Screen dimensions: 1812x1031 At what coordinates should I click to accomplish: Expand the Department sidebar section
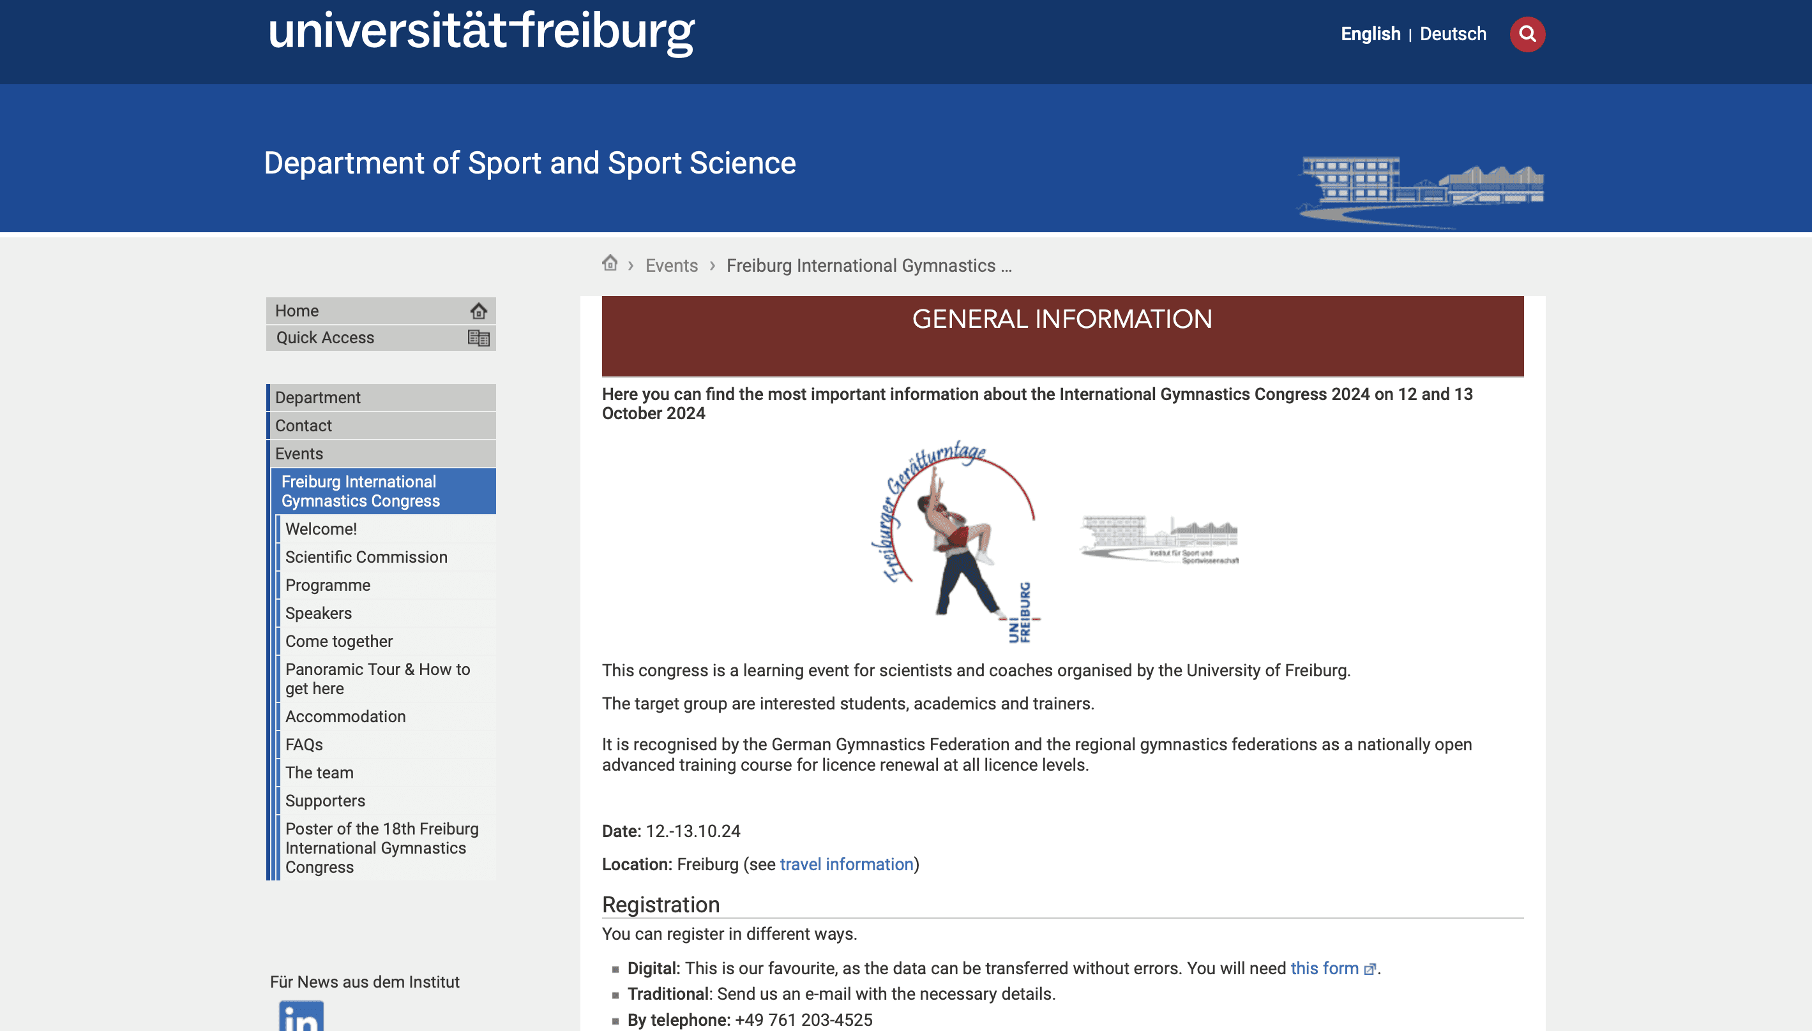click(318, 398)
